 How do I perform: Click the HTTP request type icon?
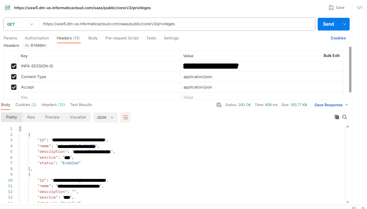(x=8, y=8)
